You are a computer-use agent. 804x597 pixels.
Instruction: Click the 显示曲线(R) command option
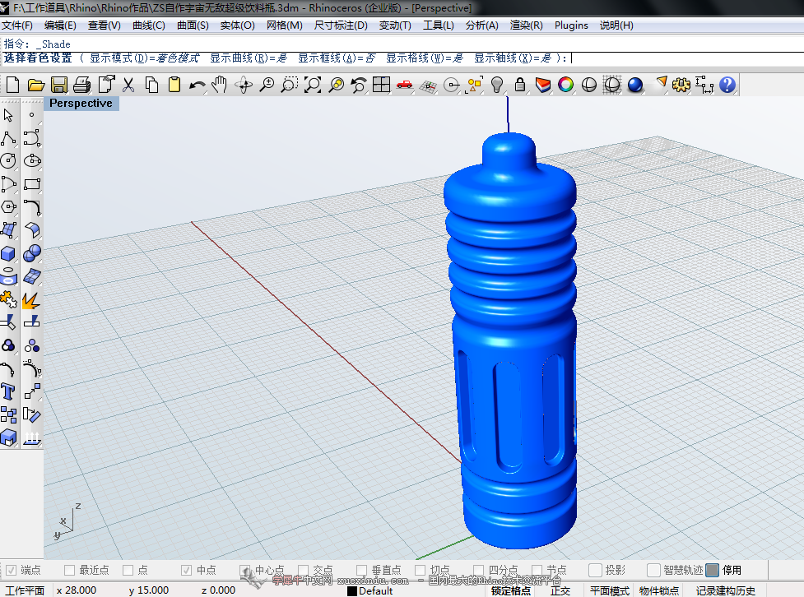tap(249, 58)
